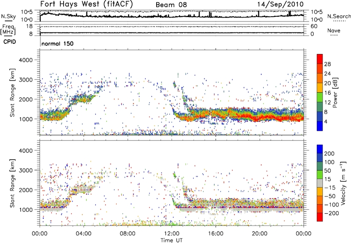Click the gray segment of Velocity color bar
Screen dimensions: 351x243
(x=320, y=183)
